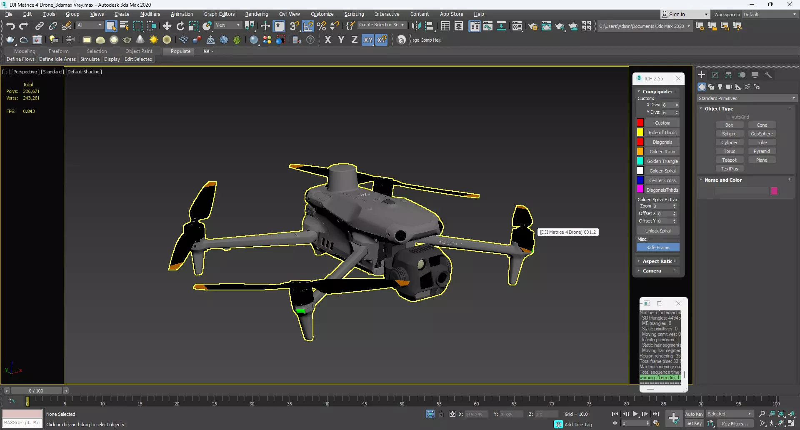800x430 pixels.
Task: Switch to the Modify command panel
Action: (x=715, y=75)
